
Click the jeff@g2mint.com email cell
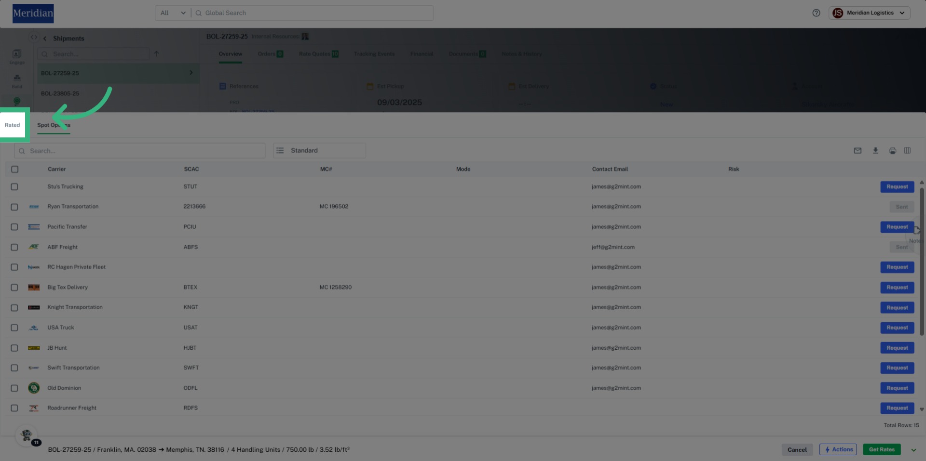tap(613, 247)
